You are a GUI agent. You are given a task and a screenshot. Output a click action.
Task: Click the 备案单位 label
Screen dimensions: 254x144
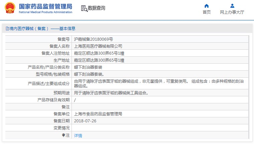(x=61, y=114)
